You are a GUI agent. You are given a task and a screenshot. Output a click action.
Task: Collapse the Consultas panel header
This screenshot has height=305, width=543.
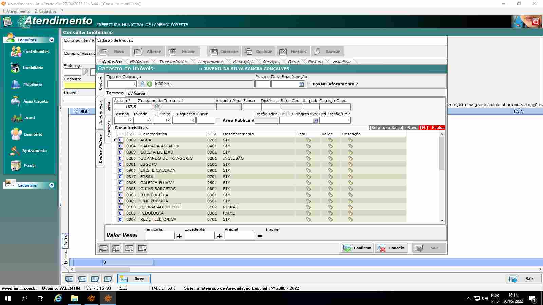coord(52,40)
